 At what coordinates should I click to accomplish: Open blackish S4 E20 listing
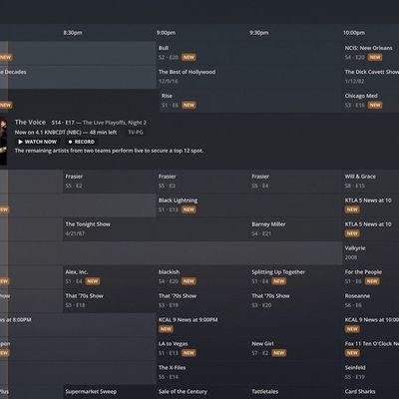tap(202, 277)
